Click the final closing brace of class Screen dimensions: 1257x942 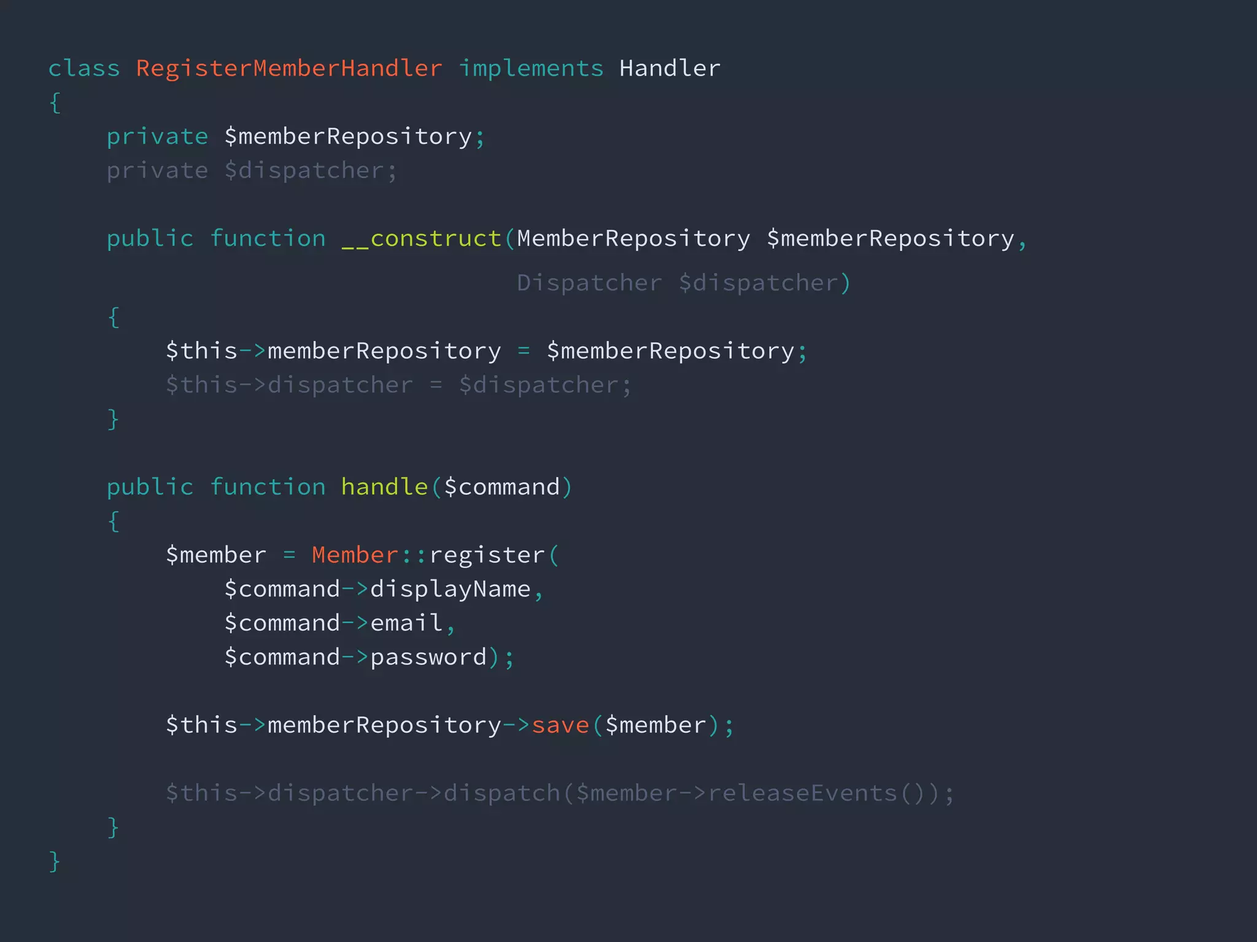pyautogui.click(x=55, y=861)
